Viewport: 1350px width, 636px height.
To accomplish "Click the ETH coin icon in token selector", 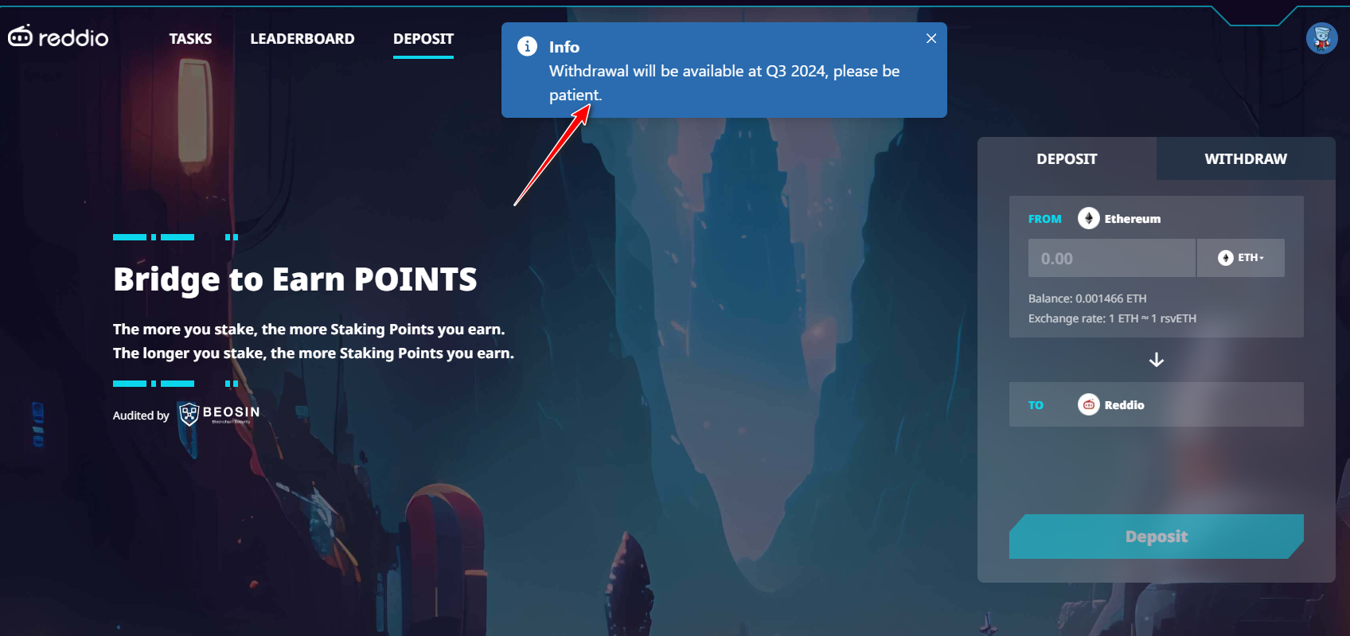I will tap(1225, 258).
